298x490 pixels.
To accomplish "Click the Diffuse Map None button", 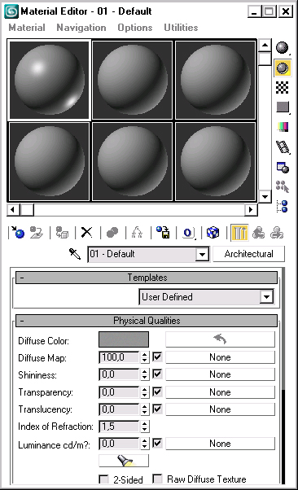I will (x=220, y=357).
